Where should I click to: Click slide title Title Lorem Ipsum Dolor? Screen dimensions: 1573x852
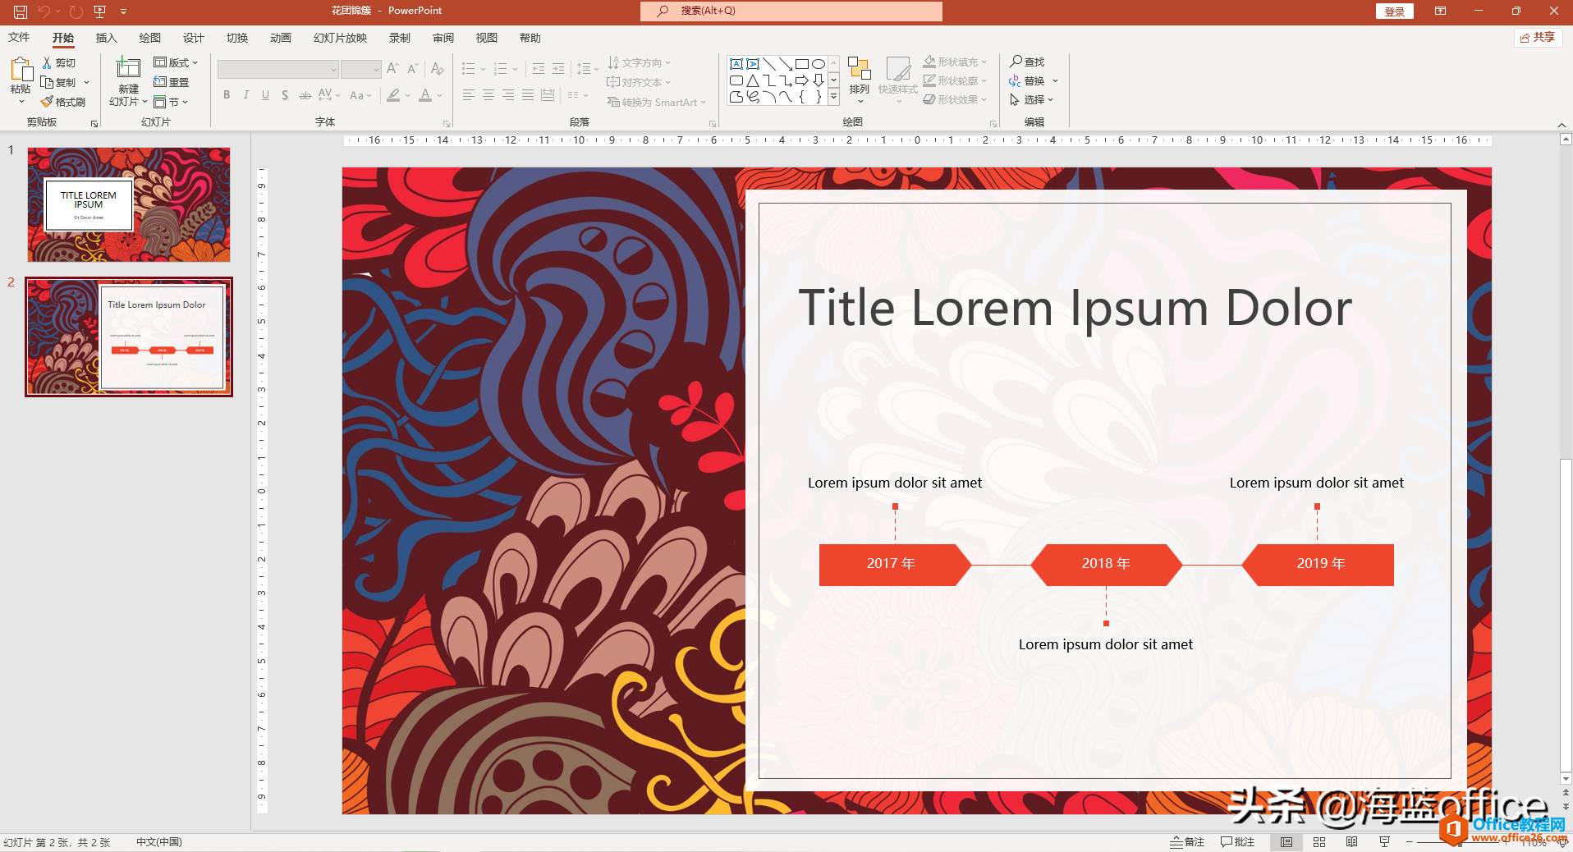pos(1075,309)
